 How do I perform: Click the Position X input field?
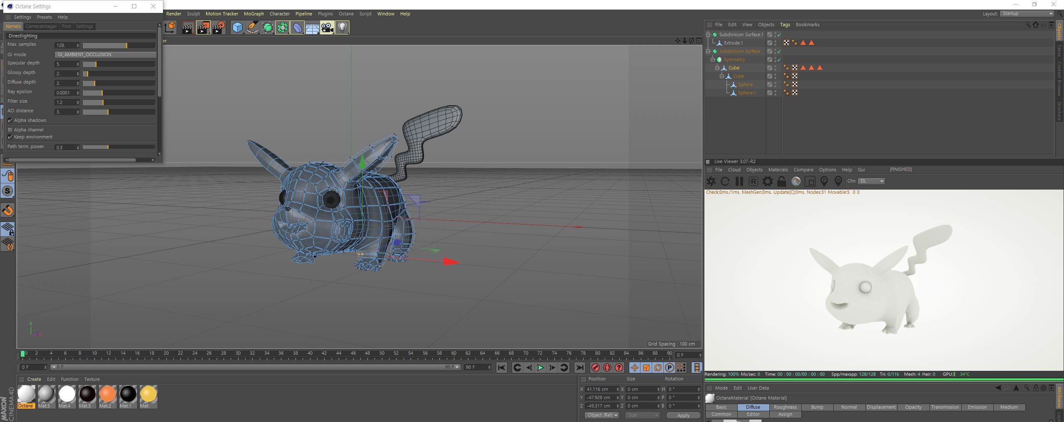pyautogui.click(x=602, y=390)
